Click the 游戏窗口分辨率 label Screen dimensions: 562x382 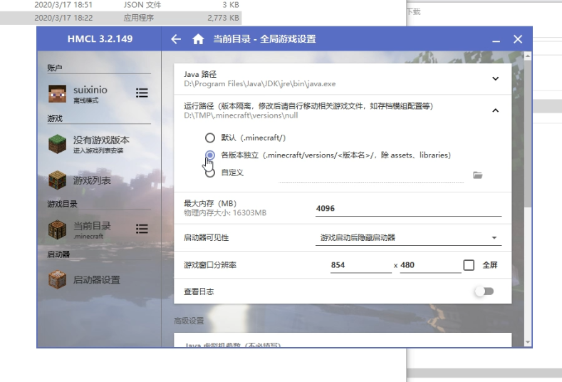pos(210,265)
